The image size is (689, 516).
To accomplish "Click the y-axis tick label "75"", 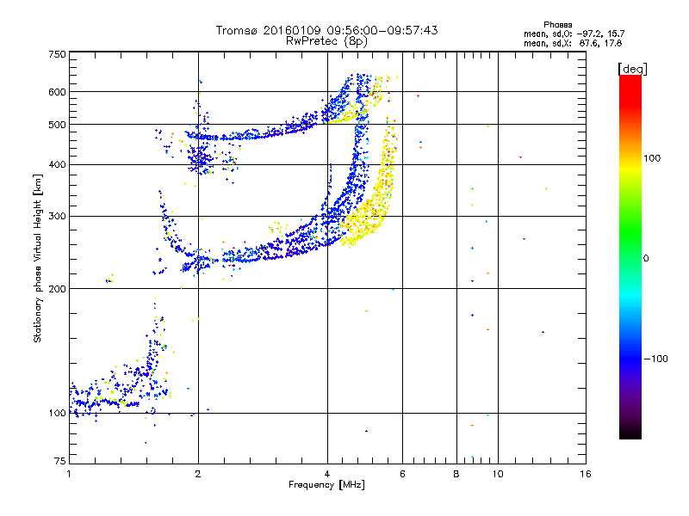I will click(x=60, y=461).
